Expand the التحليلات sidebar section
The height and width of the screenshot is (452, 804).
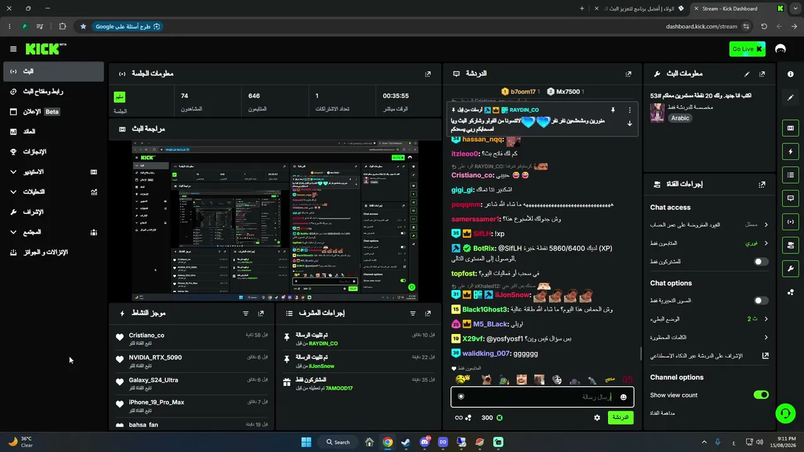coord(53,192)
